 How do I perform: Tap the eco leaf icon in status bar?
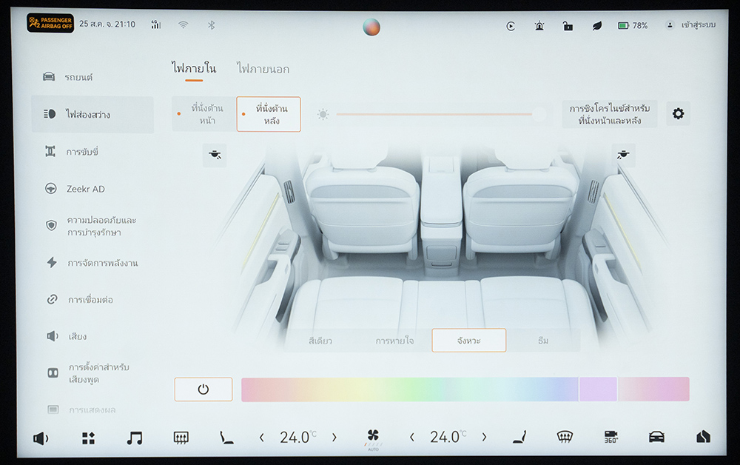pos(596,25)
